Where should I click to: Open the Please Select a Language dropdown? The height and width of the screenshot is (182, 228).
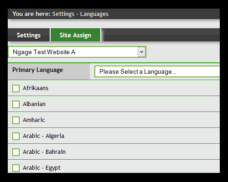[x=157, y=71]
